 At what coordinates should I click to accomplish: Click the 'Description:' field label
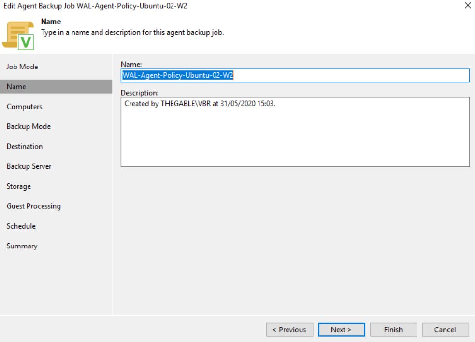click(140, 93)
